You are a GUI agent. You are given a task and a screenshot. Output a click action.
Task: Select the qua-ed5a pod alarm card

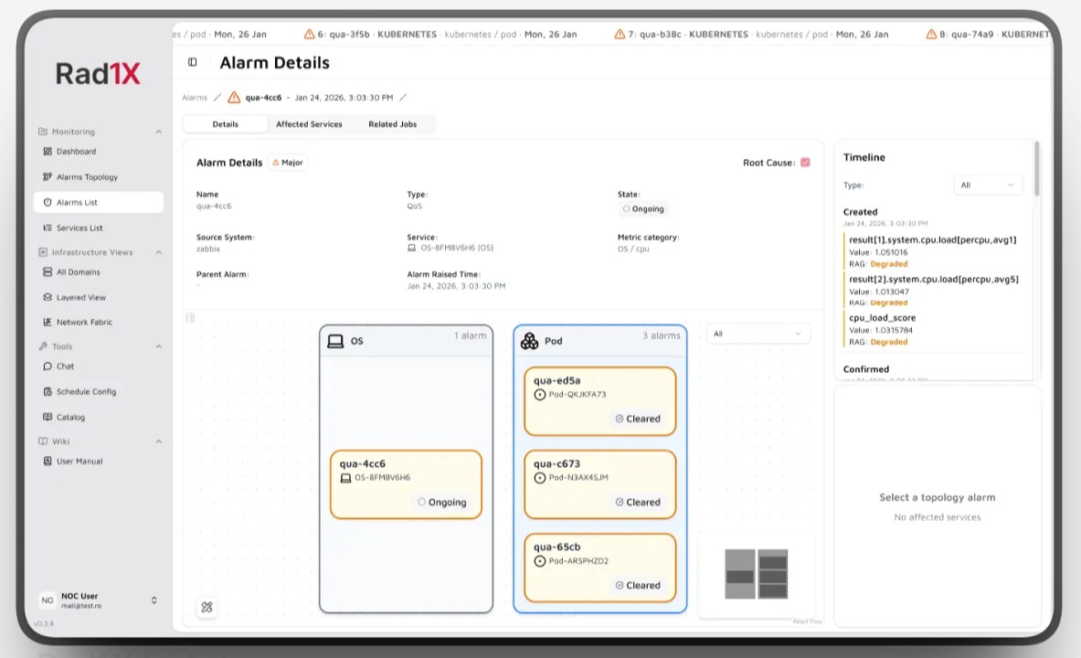599,400
